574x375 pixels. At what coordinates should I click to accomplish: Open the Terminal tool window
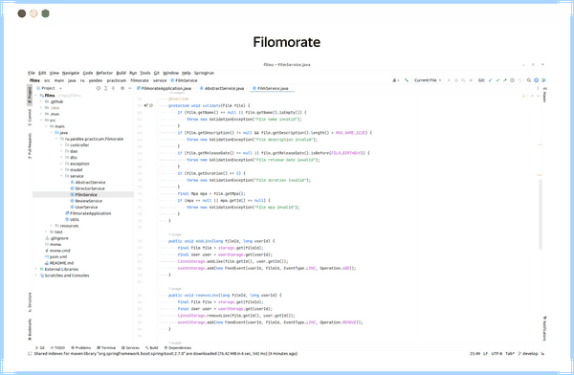[106, 347]
